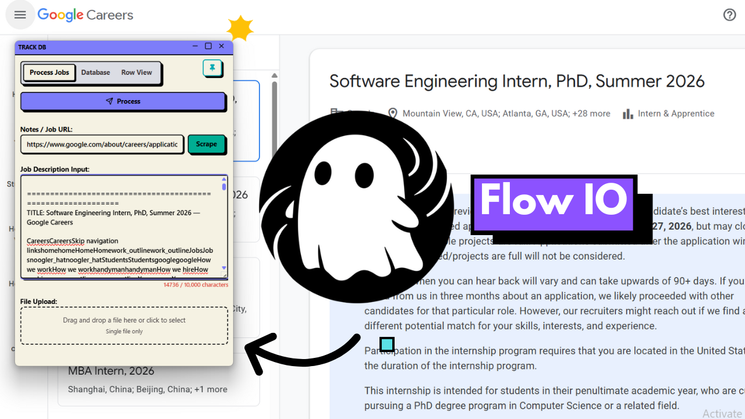The width and height of the screenshot is (745, 419).
Task: Select the Row View tab
Action: pyautogui.click(x=136, y=73)
